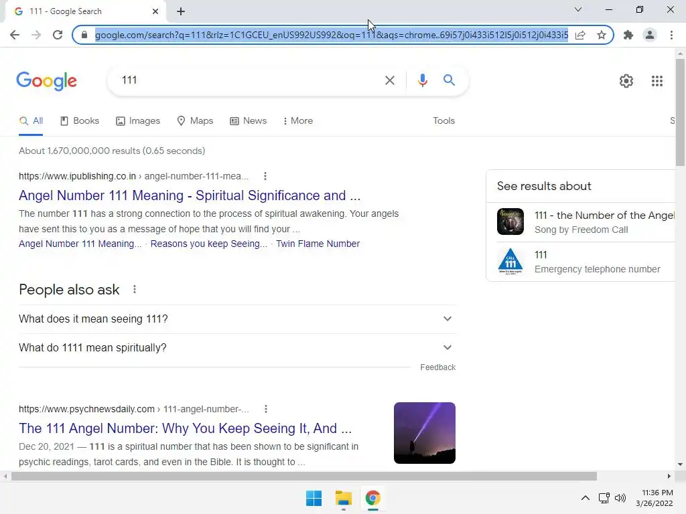Open the Reasons you keep Seeing... sitelink
The image size is (686, 514).
pyautogui.click(x=209, y=244)
